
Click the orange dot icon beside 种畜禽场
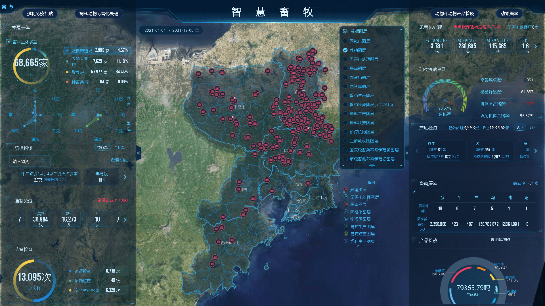coord(67,82)
